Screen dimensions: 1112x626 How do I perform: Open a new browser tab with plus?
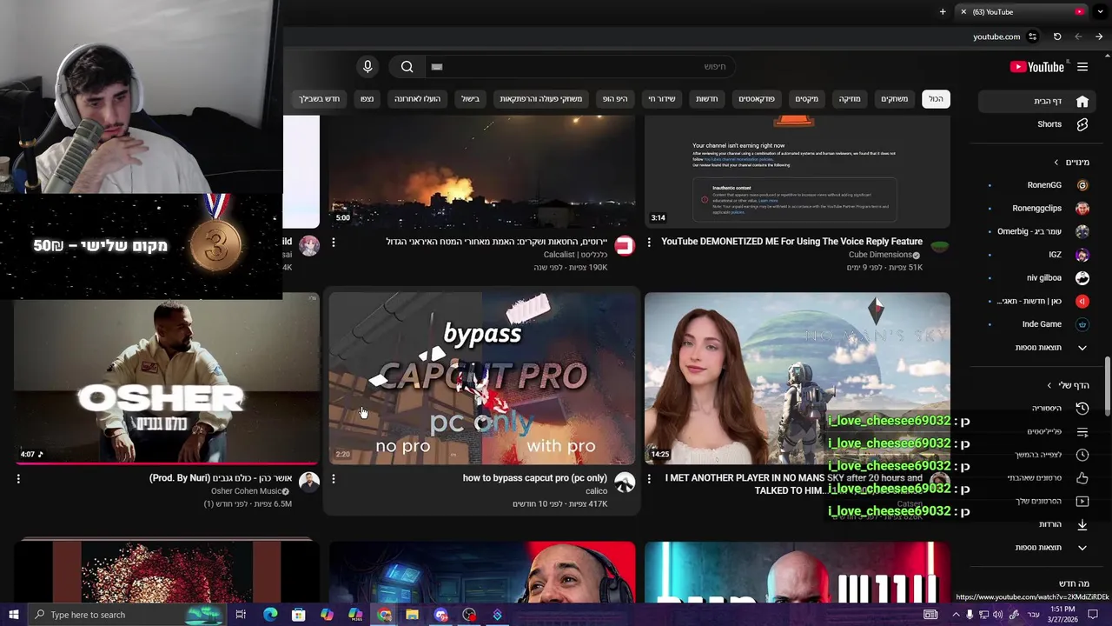(943, 12)
